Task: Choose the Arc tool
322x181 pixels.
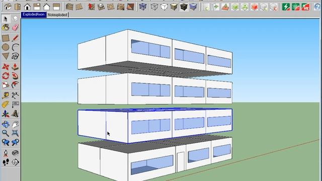Action: pos(15,47)
